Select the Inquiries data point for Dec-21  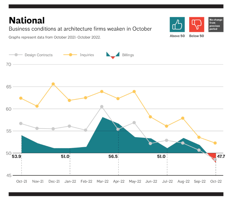pyautogui.click(x=53, y=84)
